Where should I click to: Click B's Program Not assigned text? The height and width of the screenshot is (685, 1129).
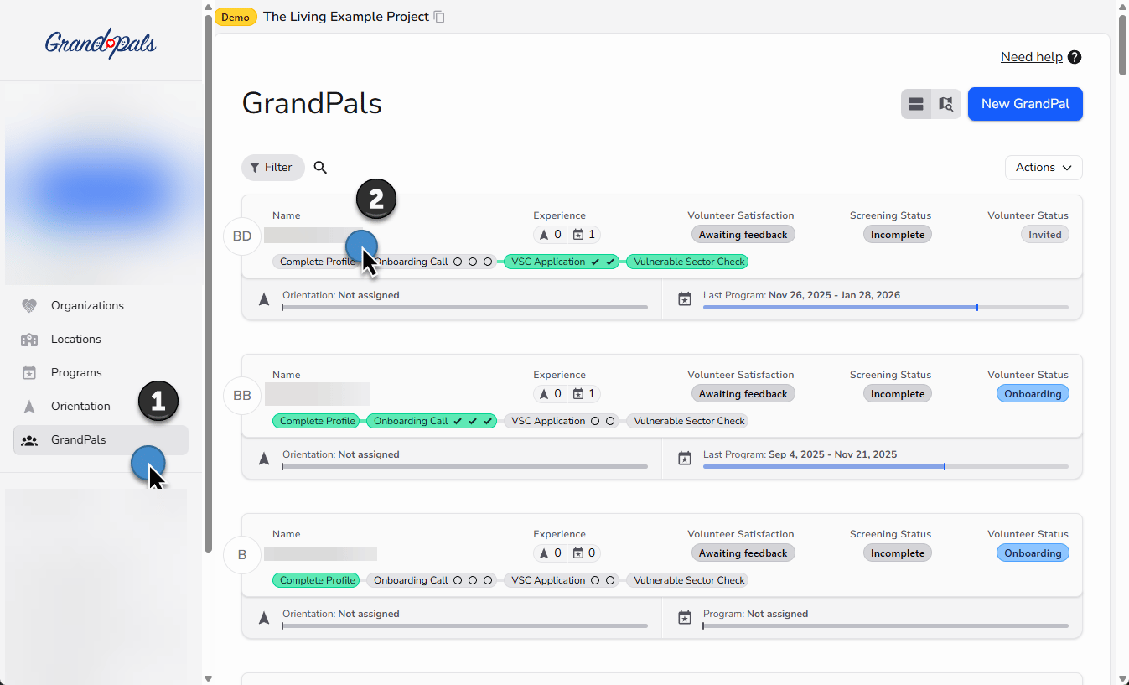tap(777, 614)
